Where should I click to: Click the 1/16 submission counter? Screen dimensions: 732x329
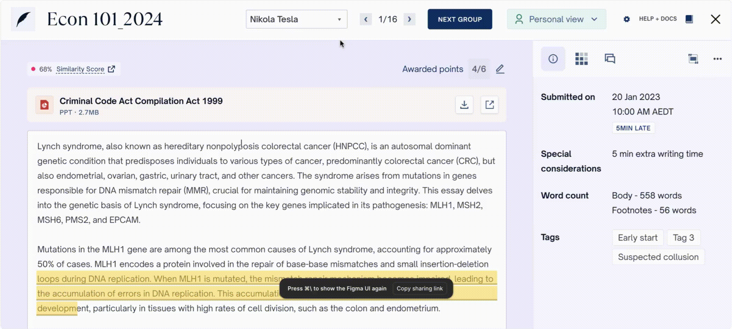click(388, 19)
